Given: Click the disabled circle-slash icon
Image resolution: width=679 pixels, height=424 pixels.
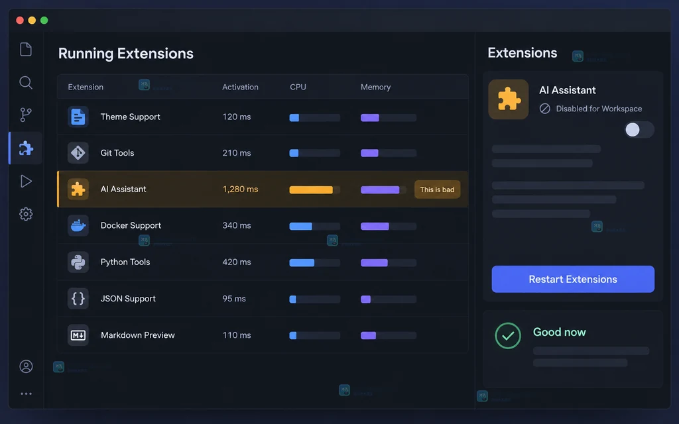Looking at the screenshot, I should [545, 109].
